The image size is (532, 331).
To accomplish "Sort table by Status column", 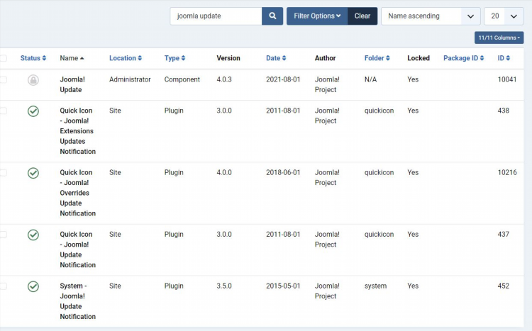I will tap(33, 58).
